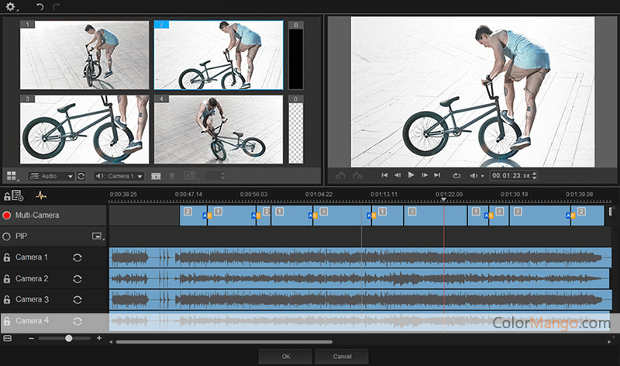Select the camera 4 preview thumbnail

click(x=218, y=129)
